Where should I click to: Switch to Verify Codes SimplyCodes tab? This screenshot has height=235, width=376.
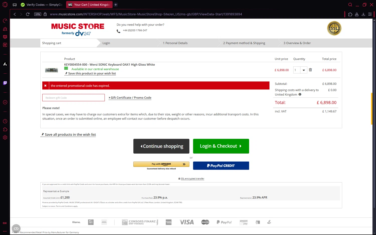[42, 5]
